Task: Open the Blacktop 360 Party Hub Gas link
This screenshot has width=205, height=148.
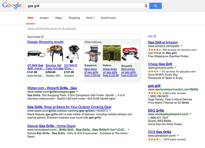Action: [x=54, y=67]
